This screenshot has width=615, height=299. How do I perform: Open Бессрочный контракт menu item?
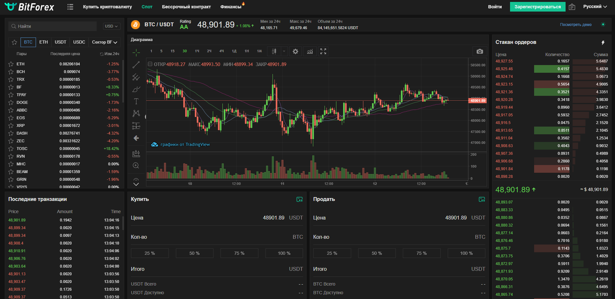(x=186, y=7)
